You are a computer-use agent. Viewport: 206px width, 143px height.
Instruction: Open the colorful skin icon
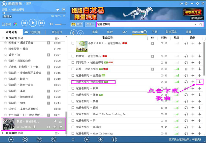pyautogui.click(x=15, y=24)
